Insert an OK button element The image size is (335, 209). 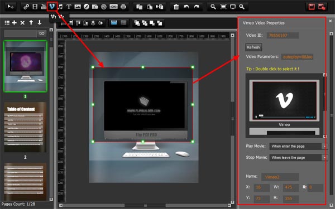click(x=113, y=7)
